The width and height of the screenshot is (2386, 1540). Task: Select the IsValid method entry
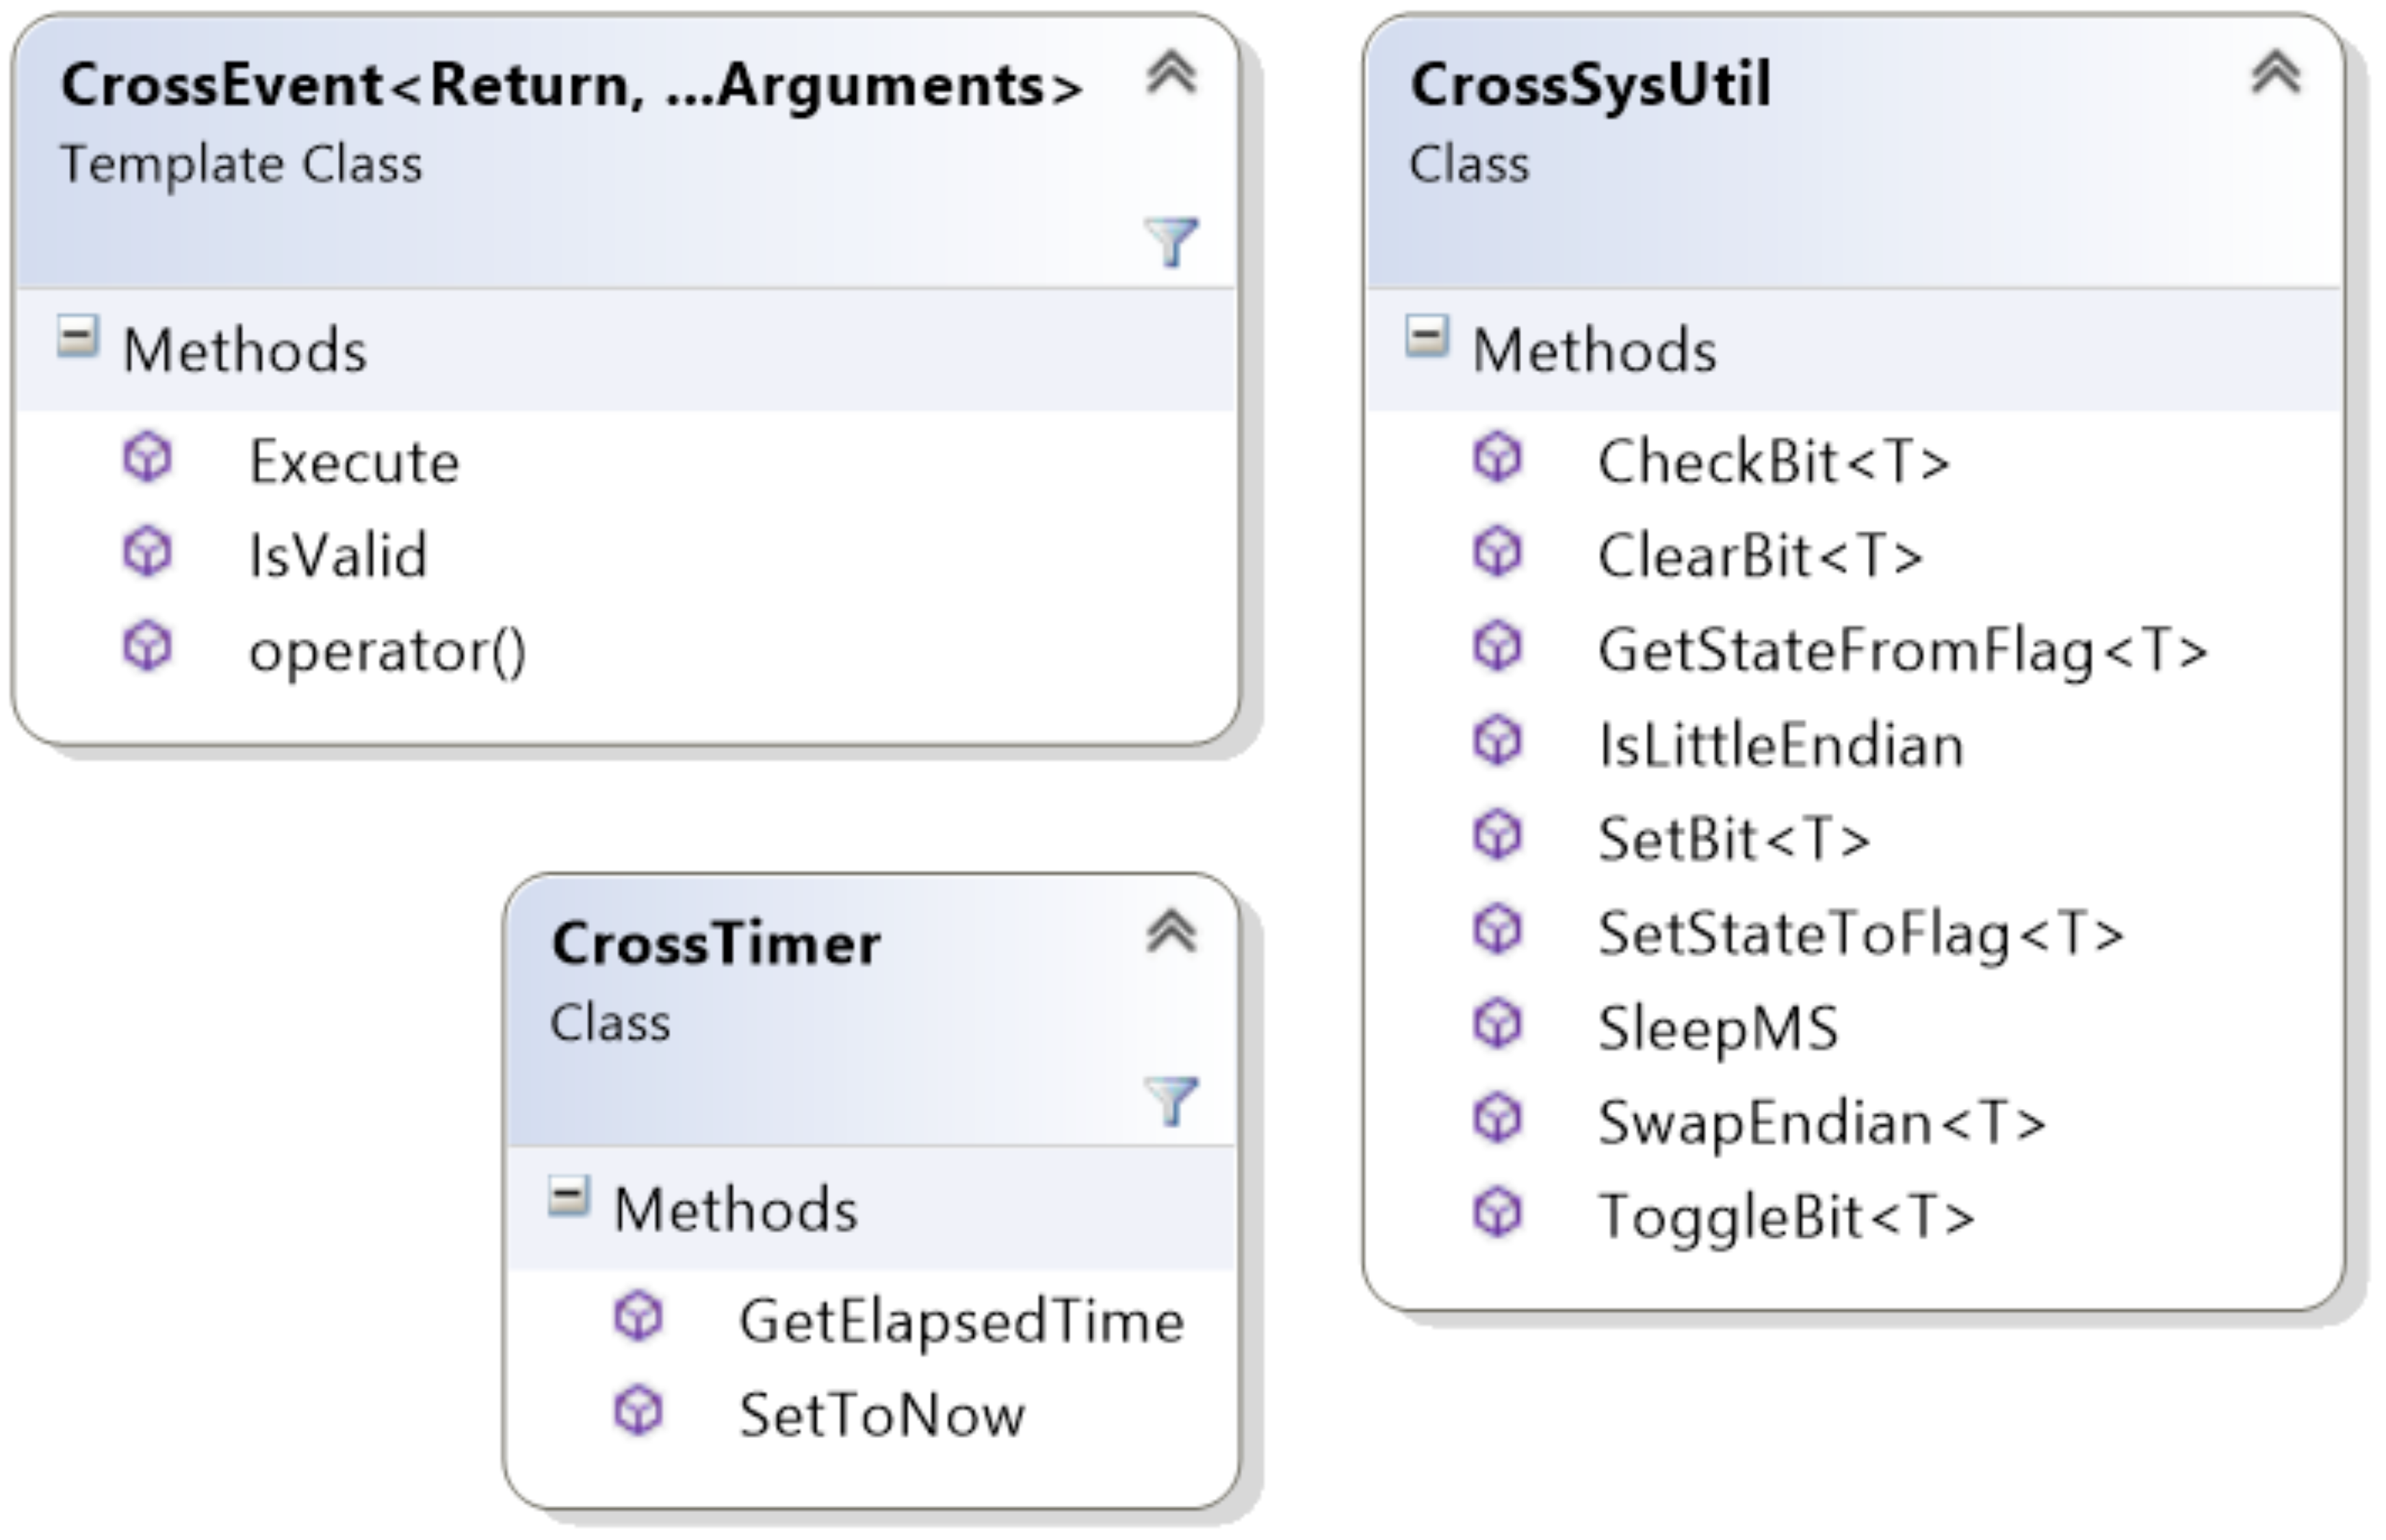coord(337,556)
